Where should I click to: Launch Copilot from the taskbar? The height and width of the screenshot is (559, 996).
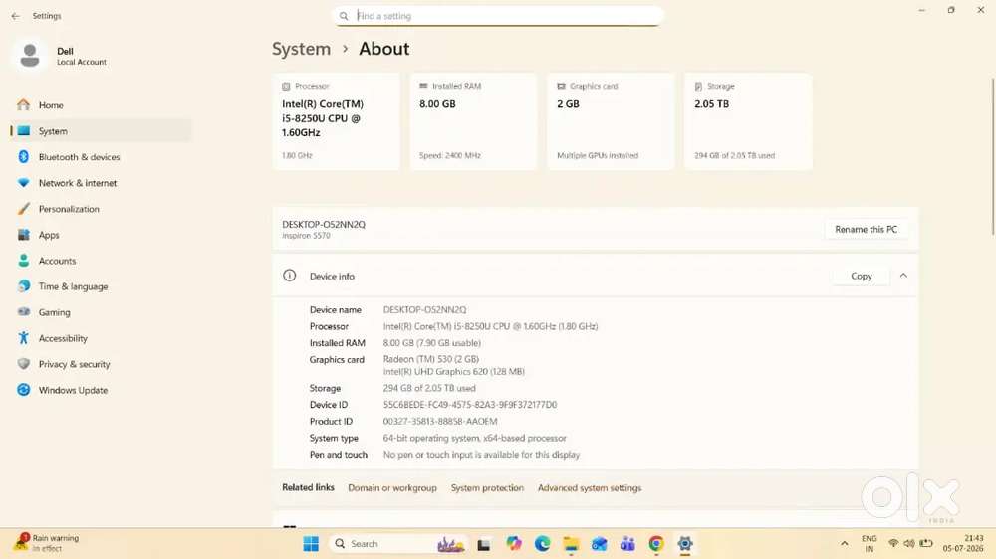[513, 544]
